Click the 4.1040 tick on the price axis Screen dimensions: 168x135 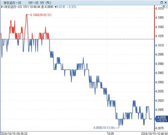159,27
